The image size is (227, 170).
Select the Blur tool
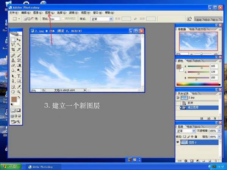(13, 70)
